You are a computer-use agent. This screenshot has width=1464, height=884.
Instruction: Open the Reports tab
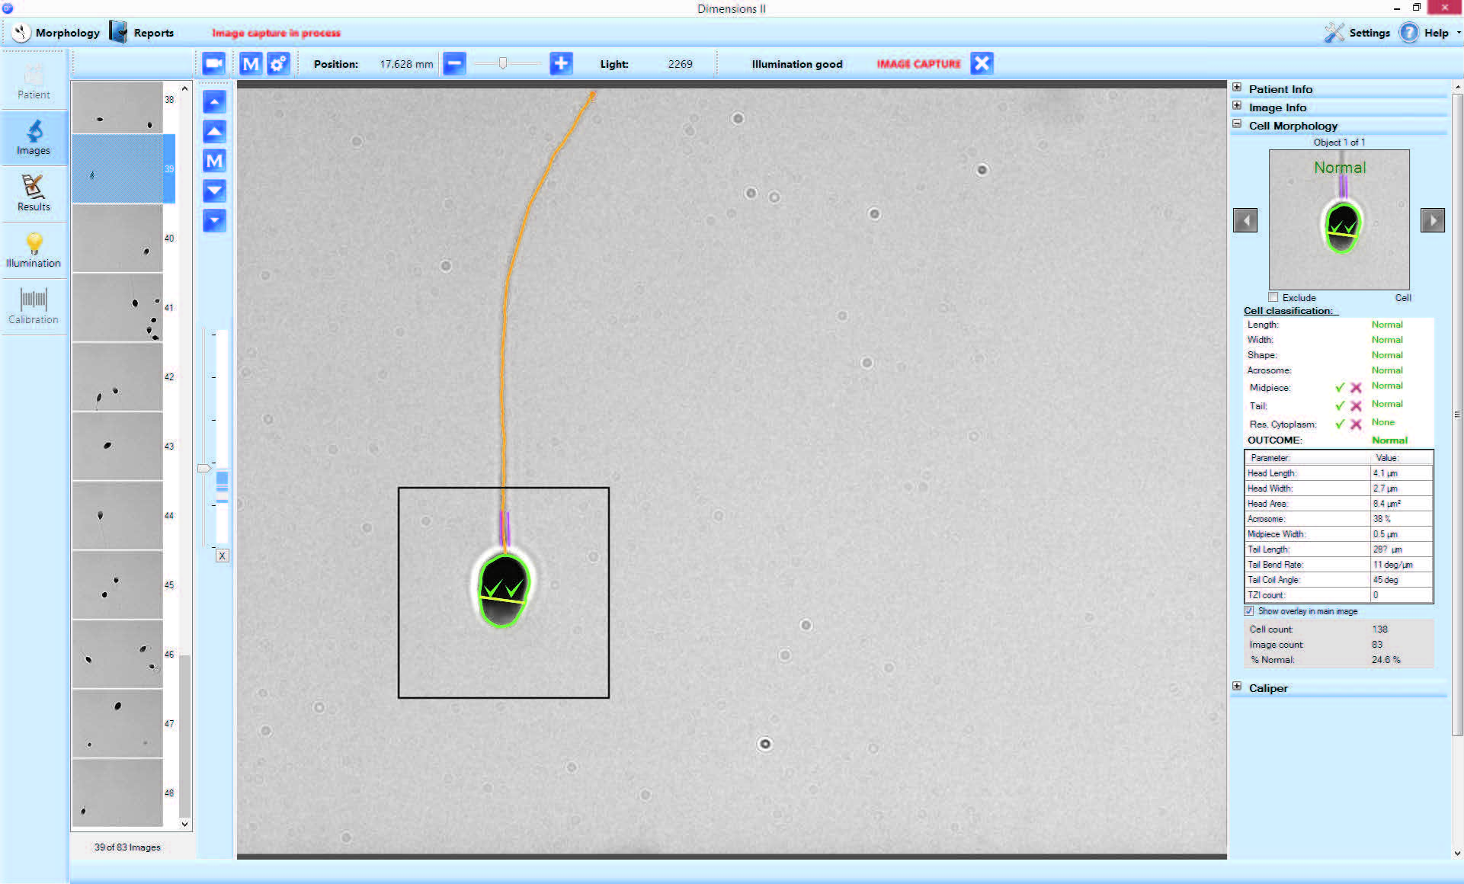coord(143,33)
